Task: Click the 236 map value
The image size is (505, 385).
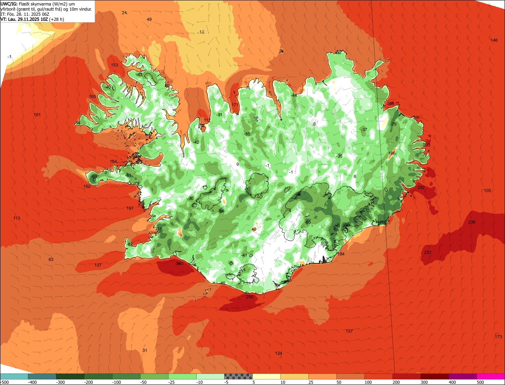Action: pyautogui.click(x=472, y=222)
